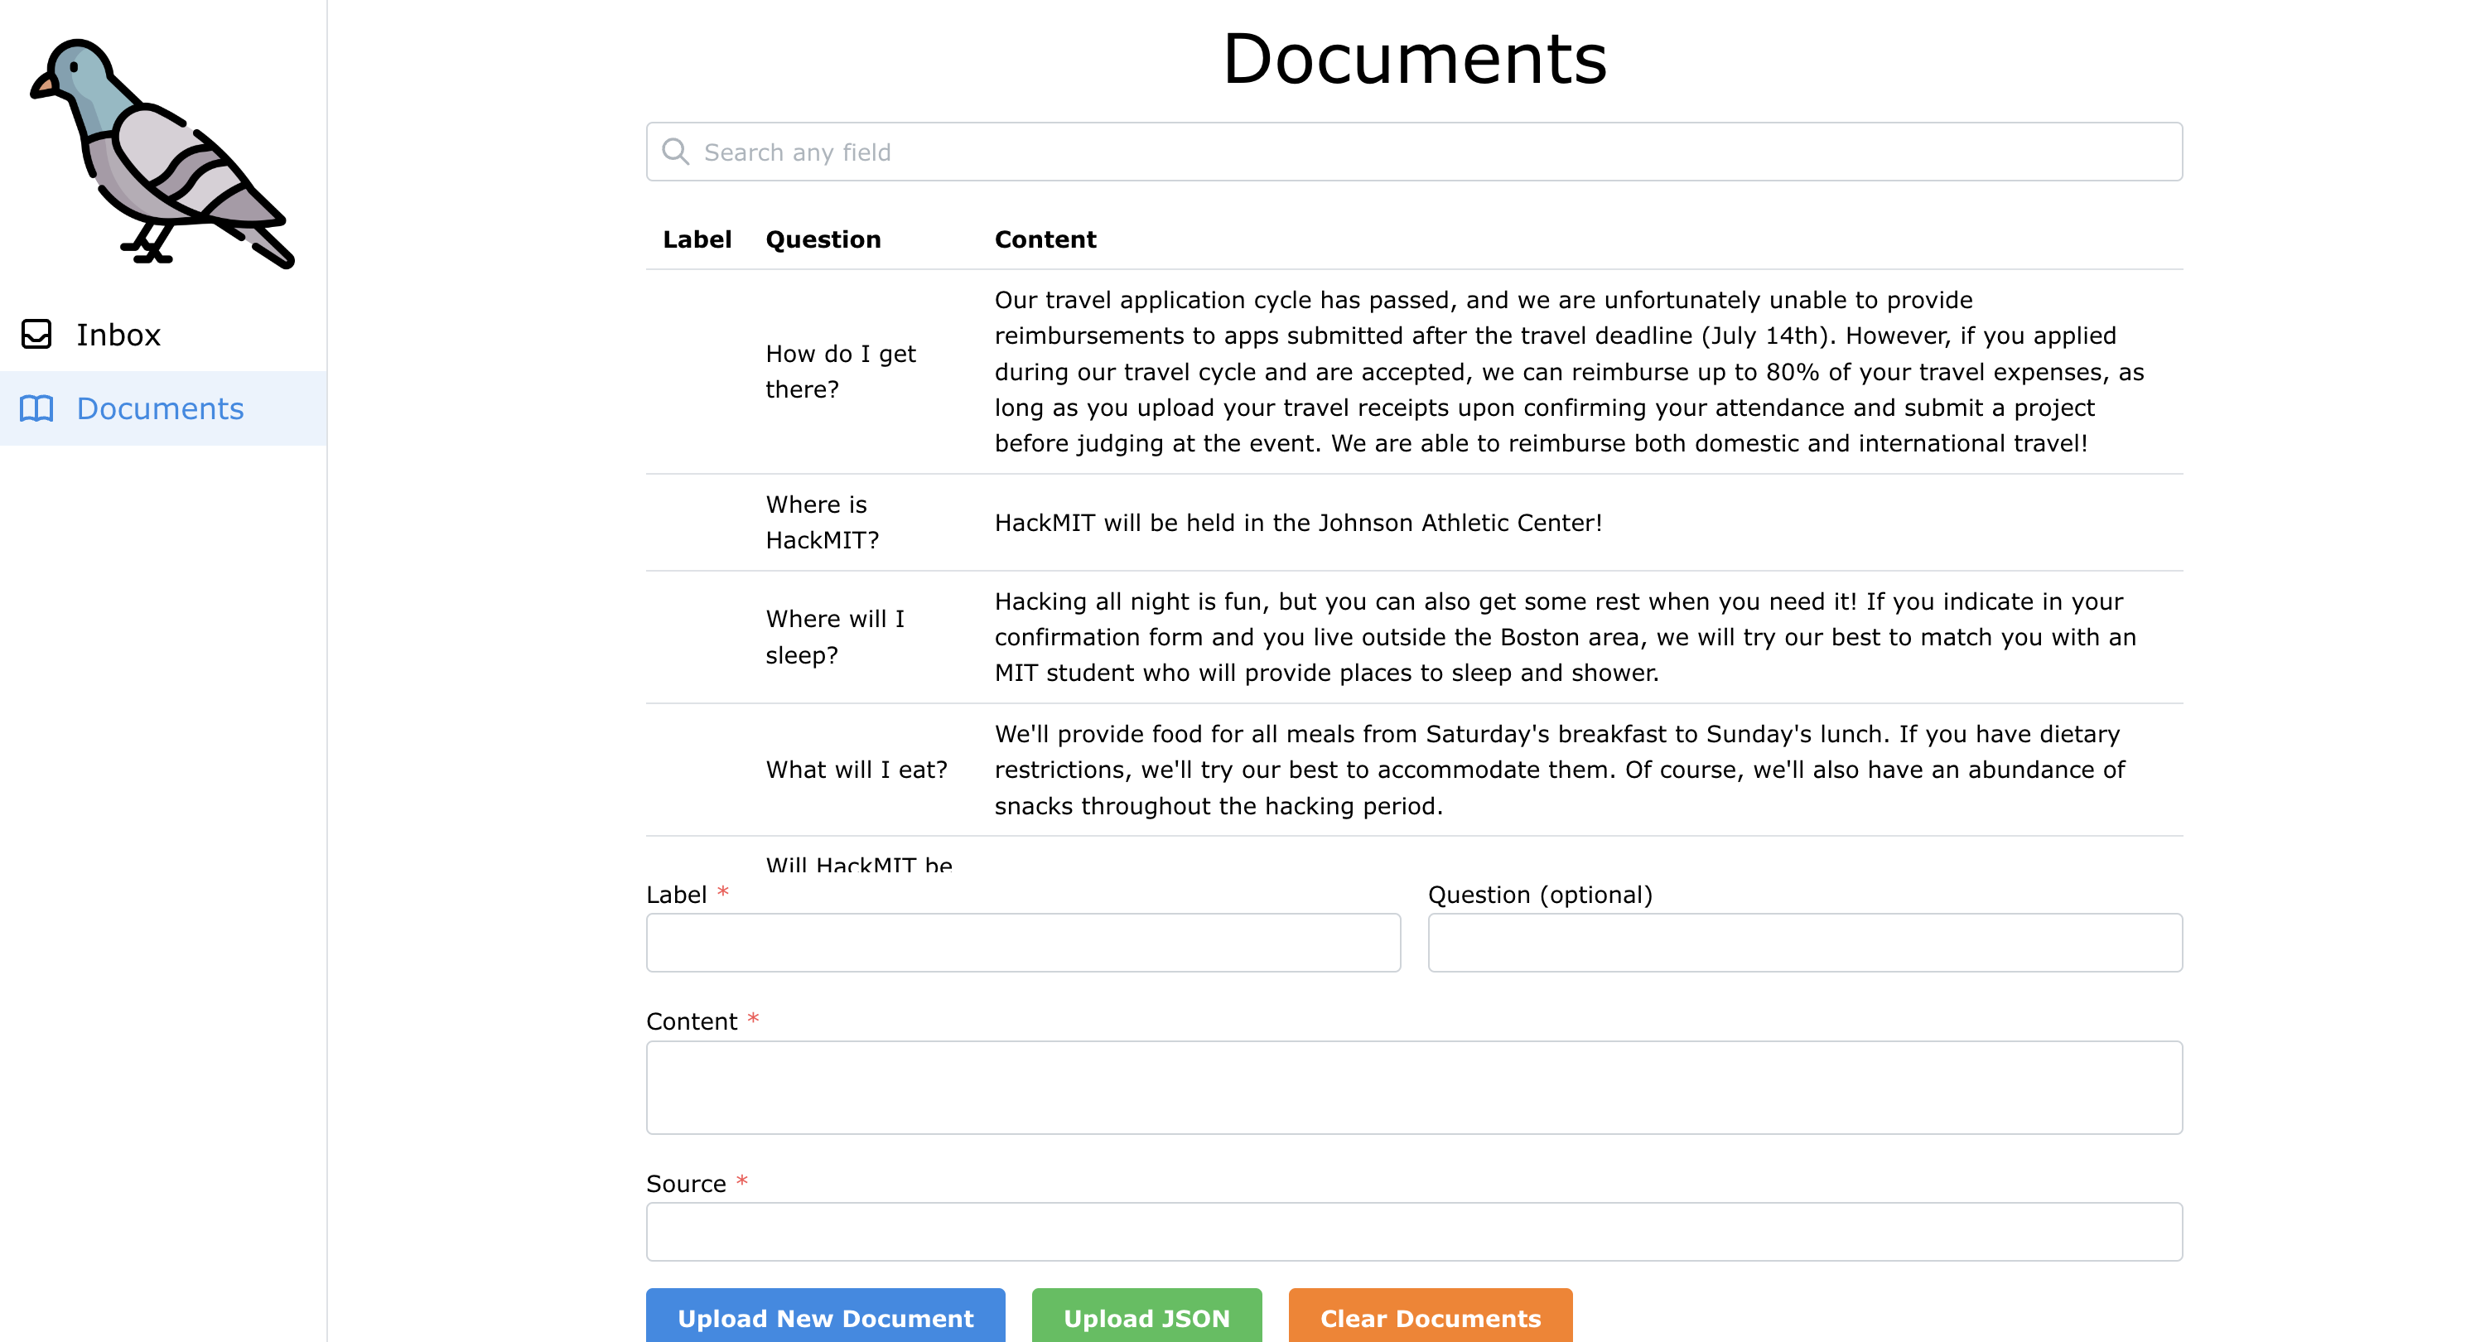Click the magnifying glass search icon
The image size is (2490, 1342).
pos(677,152)
